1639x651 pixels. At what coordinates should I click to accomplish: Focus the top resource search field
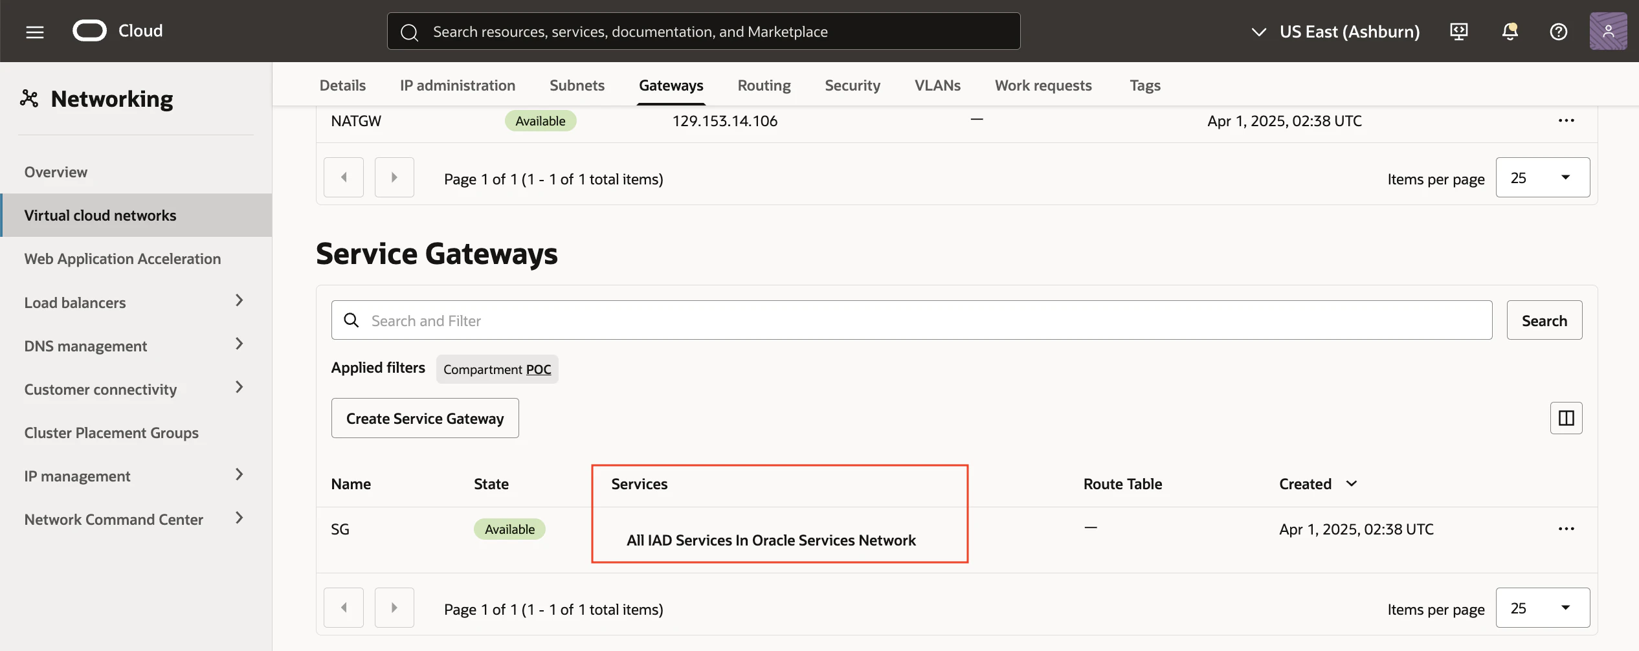click(704, 31)
